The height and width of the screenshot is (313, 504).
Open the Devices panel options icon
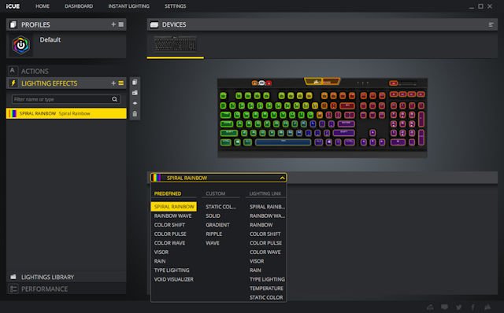pyautogui.click(x=491, y=24)
